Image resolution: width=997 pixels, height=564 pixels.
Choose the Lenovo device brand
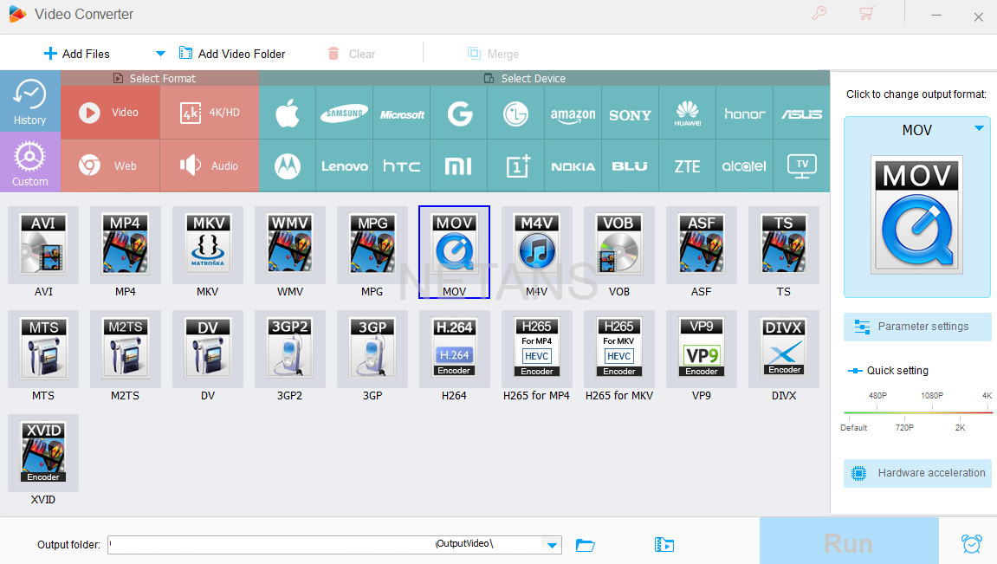coord(344,166)
